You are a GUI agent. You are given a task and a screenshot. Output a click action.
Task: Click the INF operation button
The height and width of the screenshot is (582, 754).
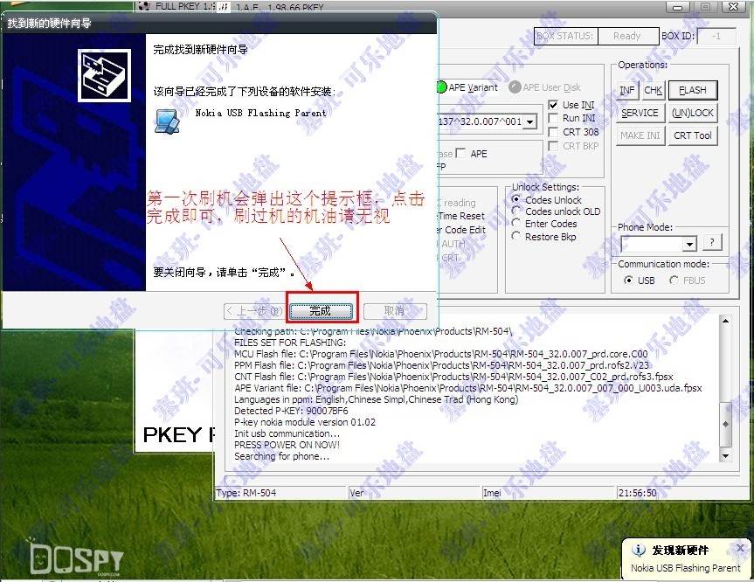(627, 90)
